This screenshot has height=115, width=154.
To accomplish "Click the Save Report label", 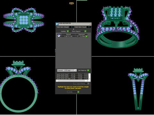I will click(x=76, y=31).
